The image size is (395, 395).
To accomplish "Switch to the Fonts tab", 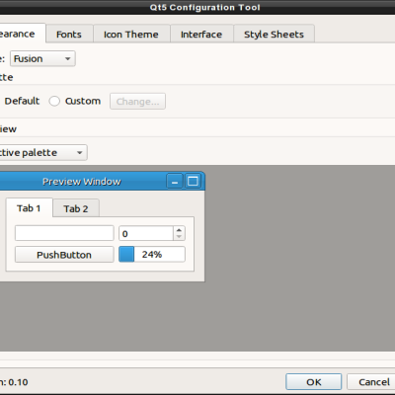I will [x=69, y=34].
